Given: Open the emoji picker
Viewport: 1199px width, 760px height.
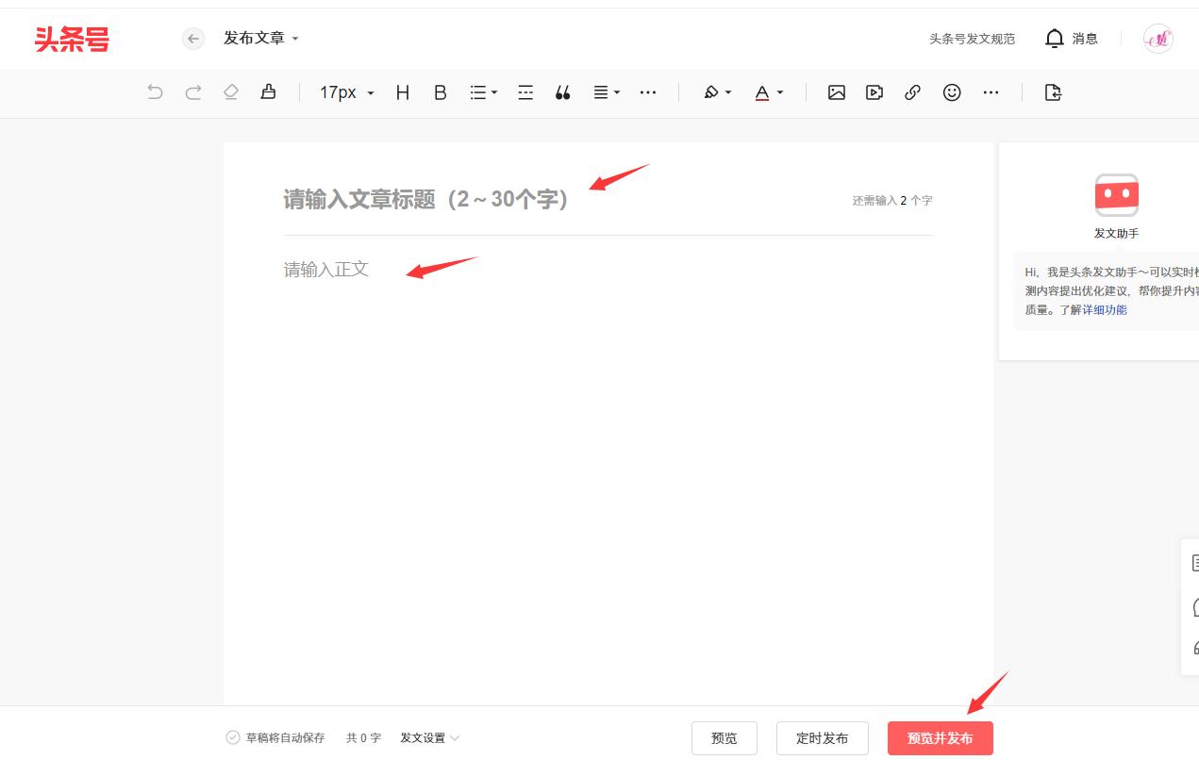Looking at the screenshot, I should click(952, 92).
